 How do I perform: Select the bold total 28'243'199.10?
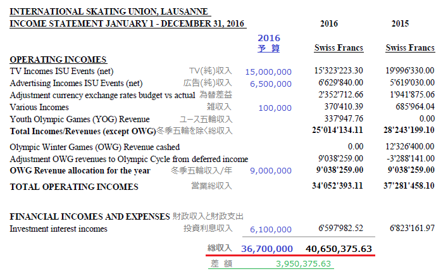point(409,130)
